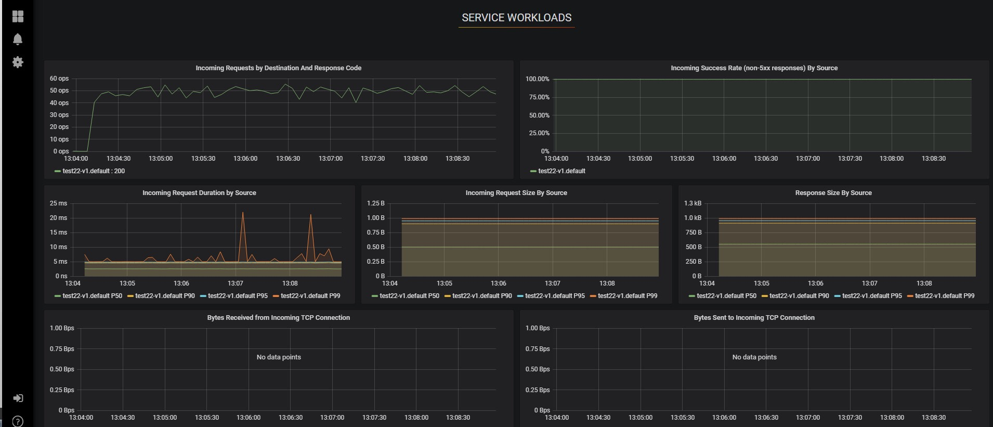Open the Dashboards grid icon in sidebar
993x427 pixels.
point(18,17)
